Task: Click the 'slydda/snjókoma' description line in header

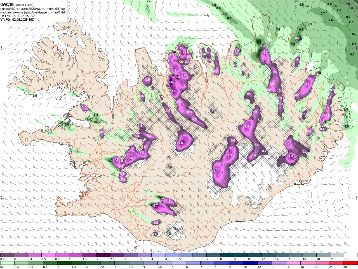Action: pos(33,12)
